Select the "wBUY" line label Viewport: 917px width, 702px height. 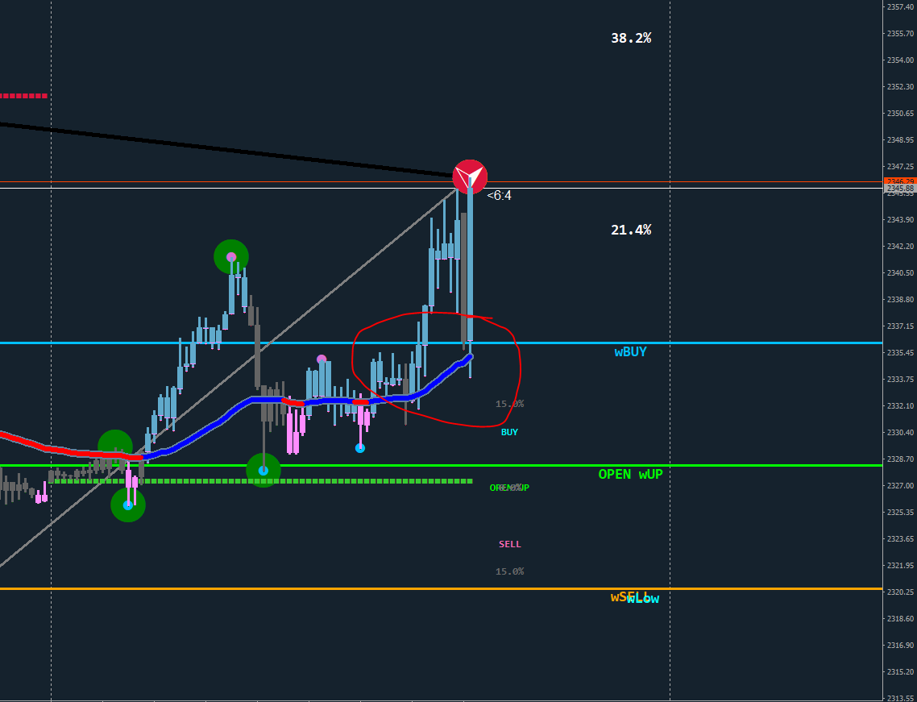[x=630, y=351]
